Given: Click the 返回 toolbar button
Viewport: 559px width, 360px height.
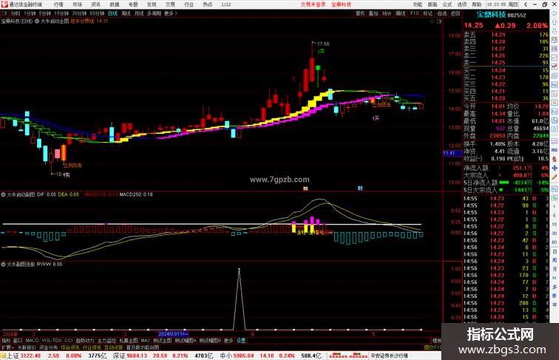Looking at the screenshot, I should coord(455,13).
